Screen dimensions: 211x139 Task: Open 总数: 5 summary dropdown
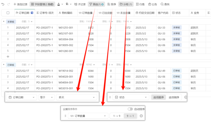[27, 21]
